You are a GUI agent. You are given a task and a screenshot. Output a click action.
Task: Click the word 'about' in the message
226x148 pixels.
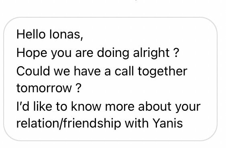tap(155, 107)
